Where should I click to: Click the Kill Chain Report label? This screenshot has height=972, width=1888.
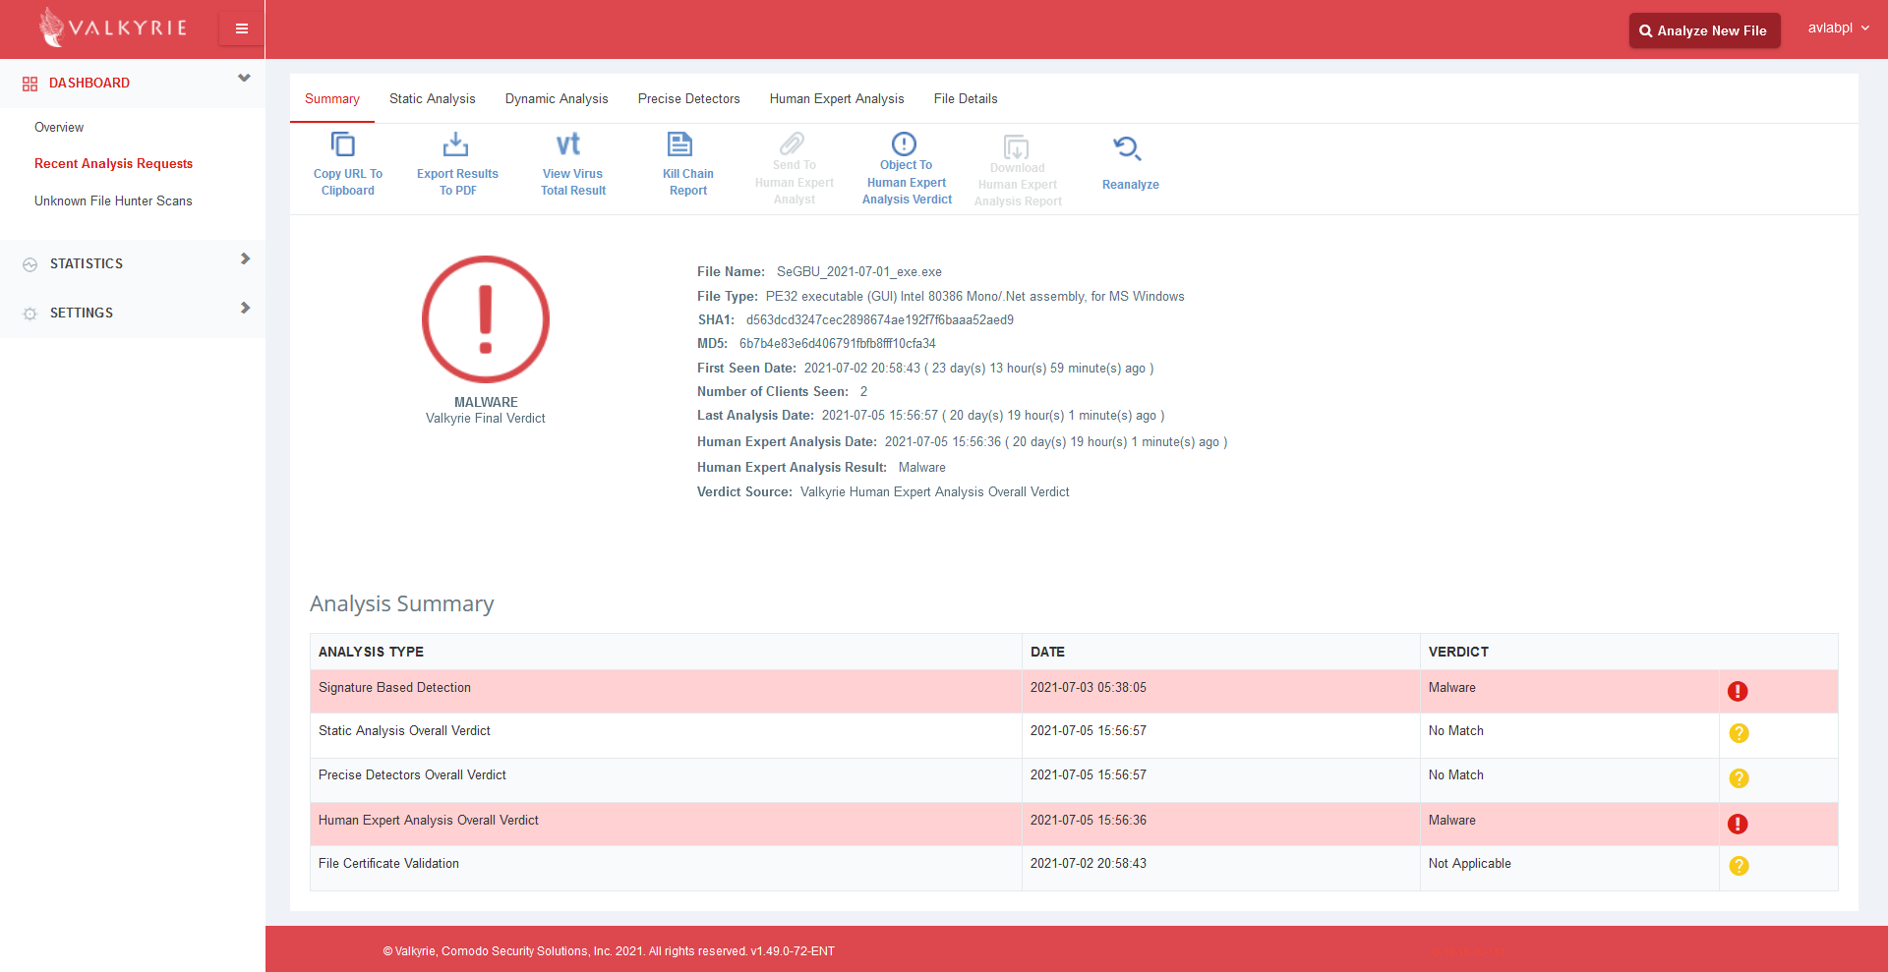pyautogui.click(x=688, y=182)
